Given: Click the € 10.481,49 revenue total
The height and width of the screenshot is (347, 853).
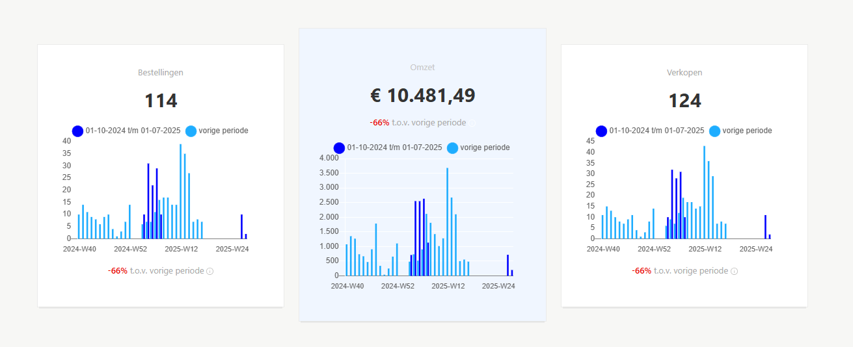Looking at the screenshot, I should [x=423, y=96].
